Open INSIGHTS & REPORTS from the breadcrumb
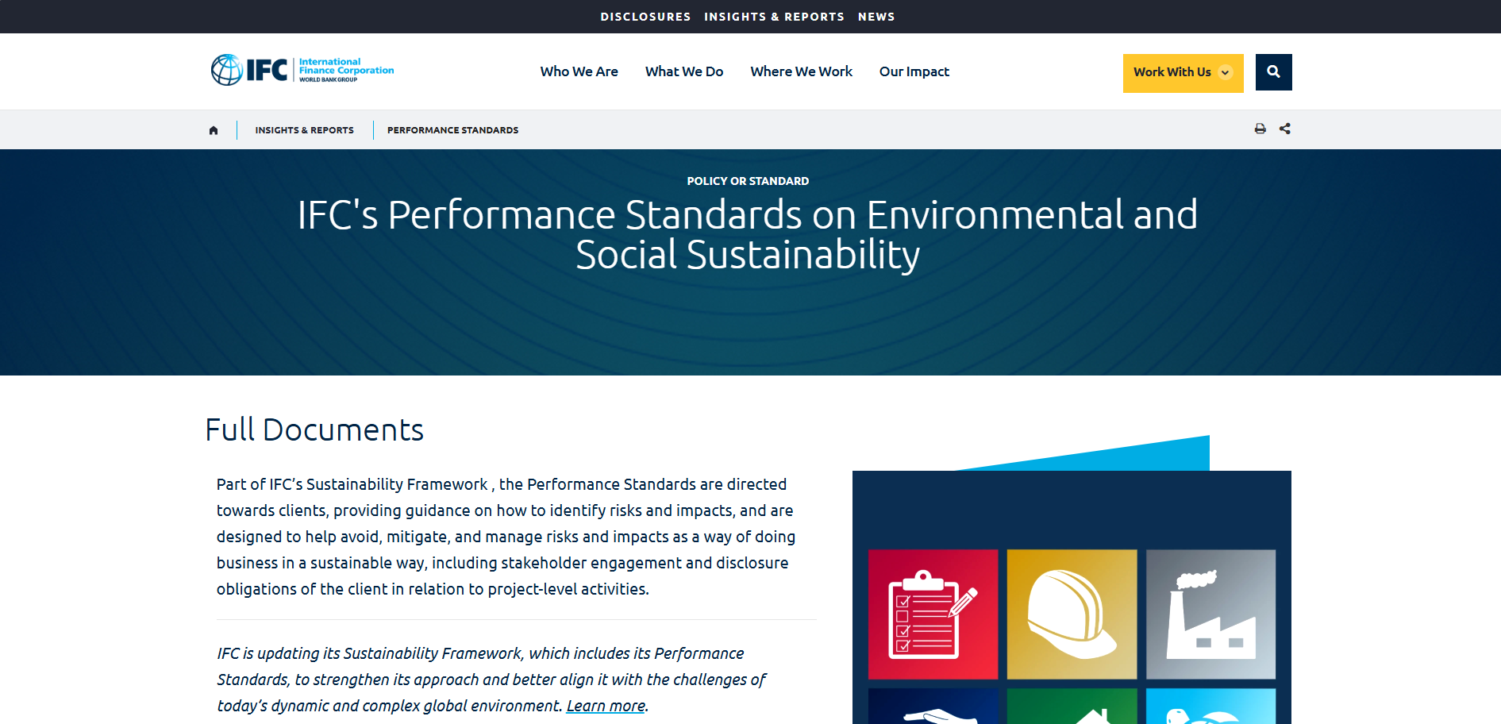 point(304,129)
